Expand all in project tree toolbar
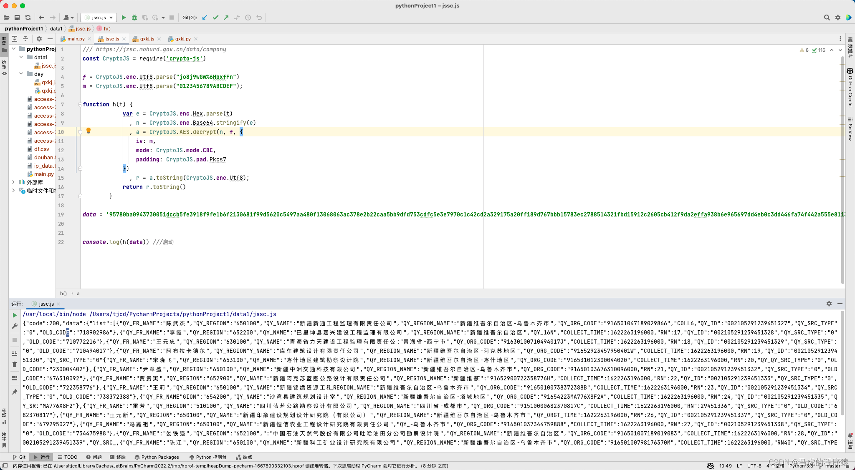Viewport: 855px width, 470px height. 15,39
